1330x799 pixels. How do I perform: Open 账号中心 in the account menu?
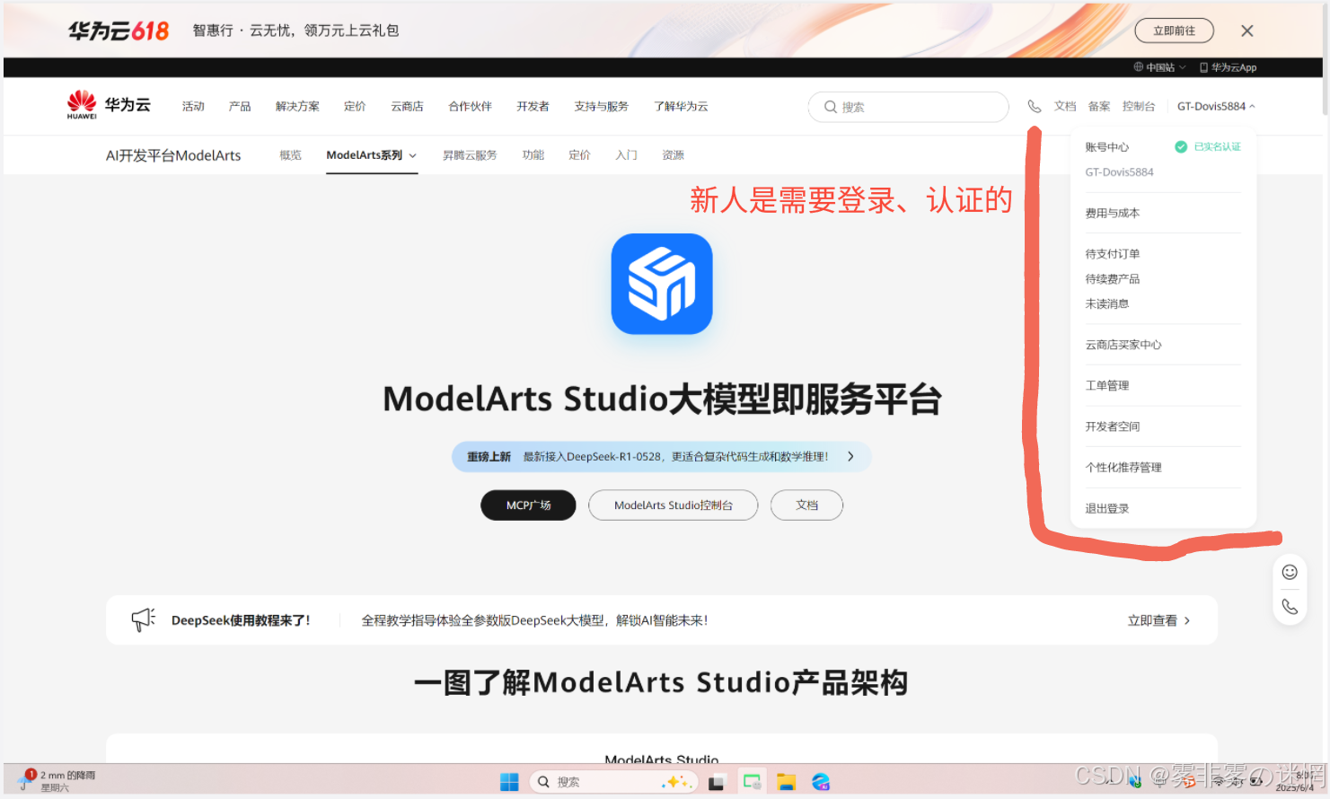coord(1107,147)
